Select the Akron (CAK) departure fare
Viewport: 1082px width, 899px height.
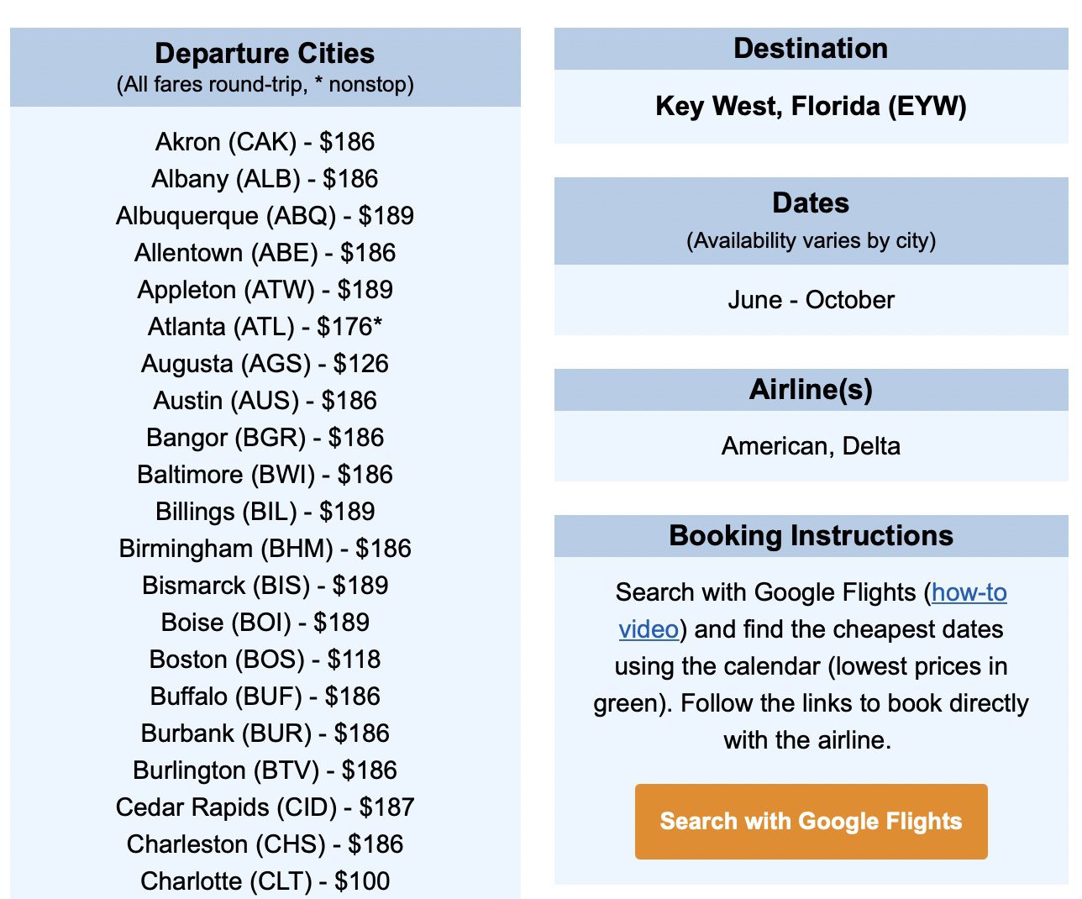coord(265,142)
